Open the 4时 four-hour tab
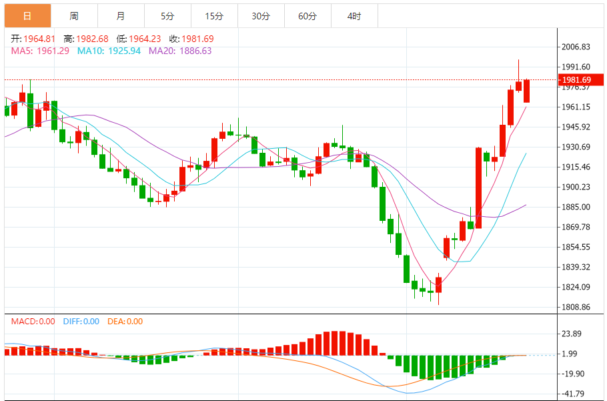 click(x=354, y=16)
